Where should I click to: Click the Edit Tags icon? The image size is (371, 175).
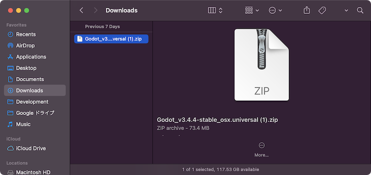point(322,10)
